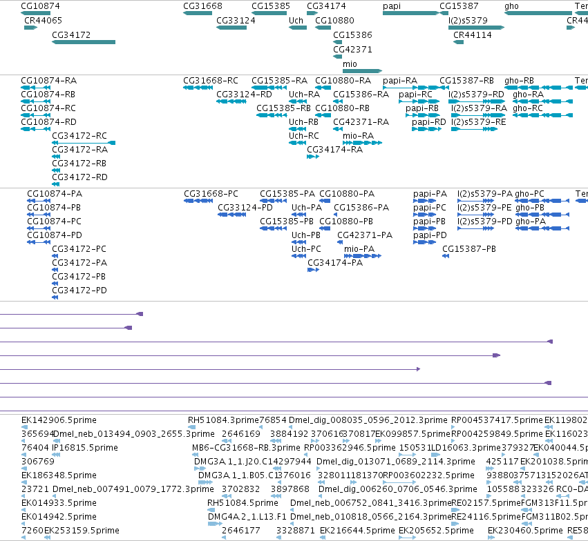Click transcript Uch-RC

(304, 136)
